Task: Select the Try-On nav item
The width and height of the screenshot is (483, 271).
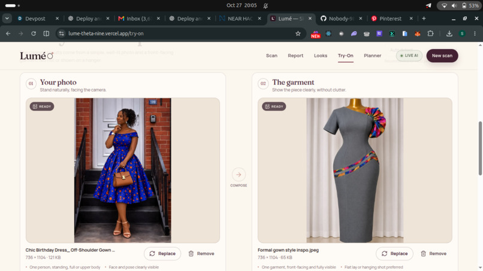Action: point(345,56)
